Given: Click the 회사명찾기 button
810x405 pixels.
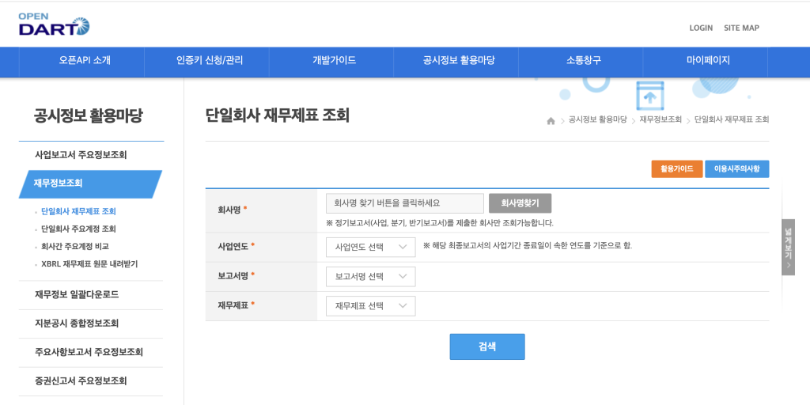Looking at the screenshot, I should click(520, 203).
